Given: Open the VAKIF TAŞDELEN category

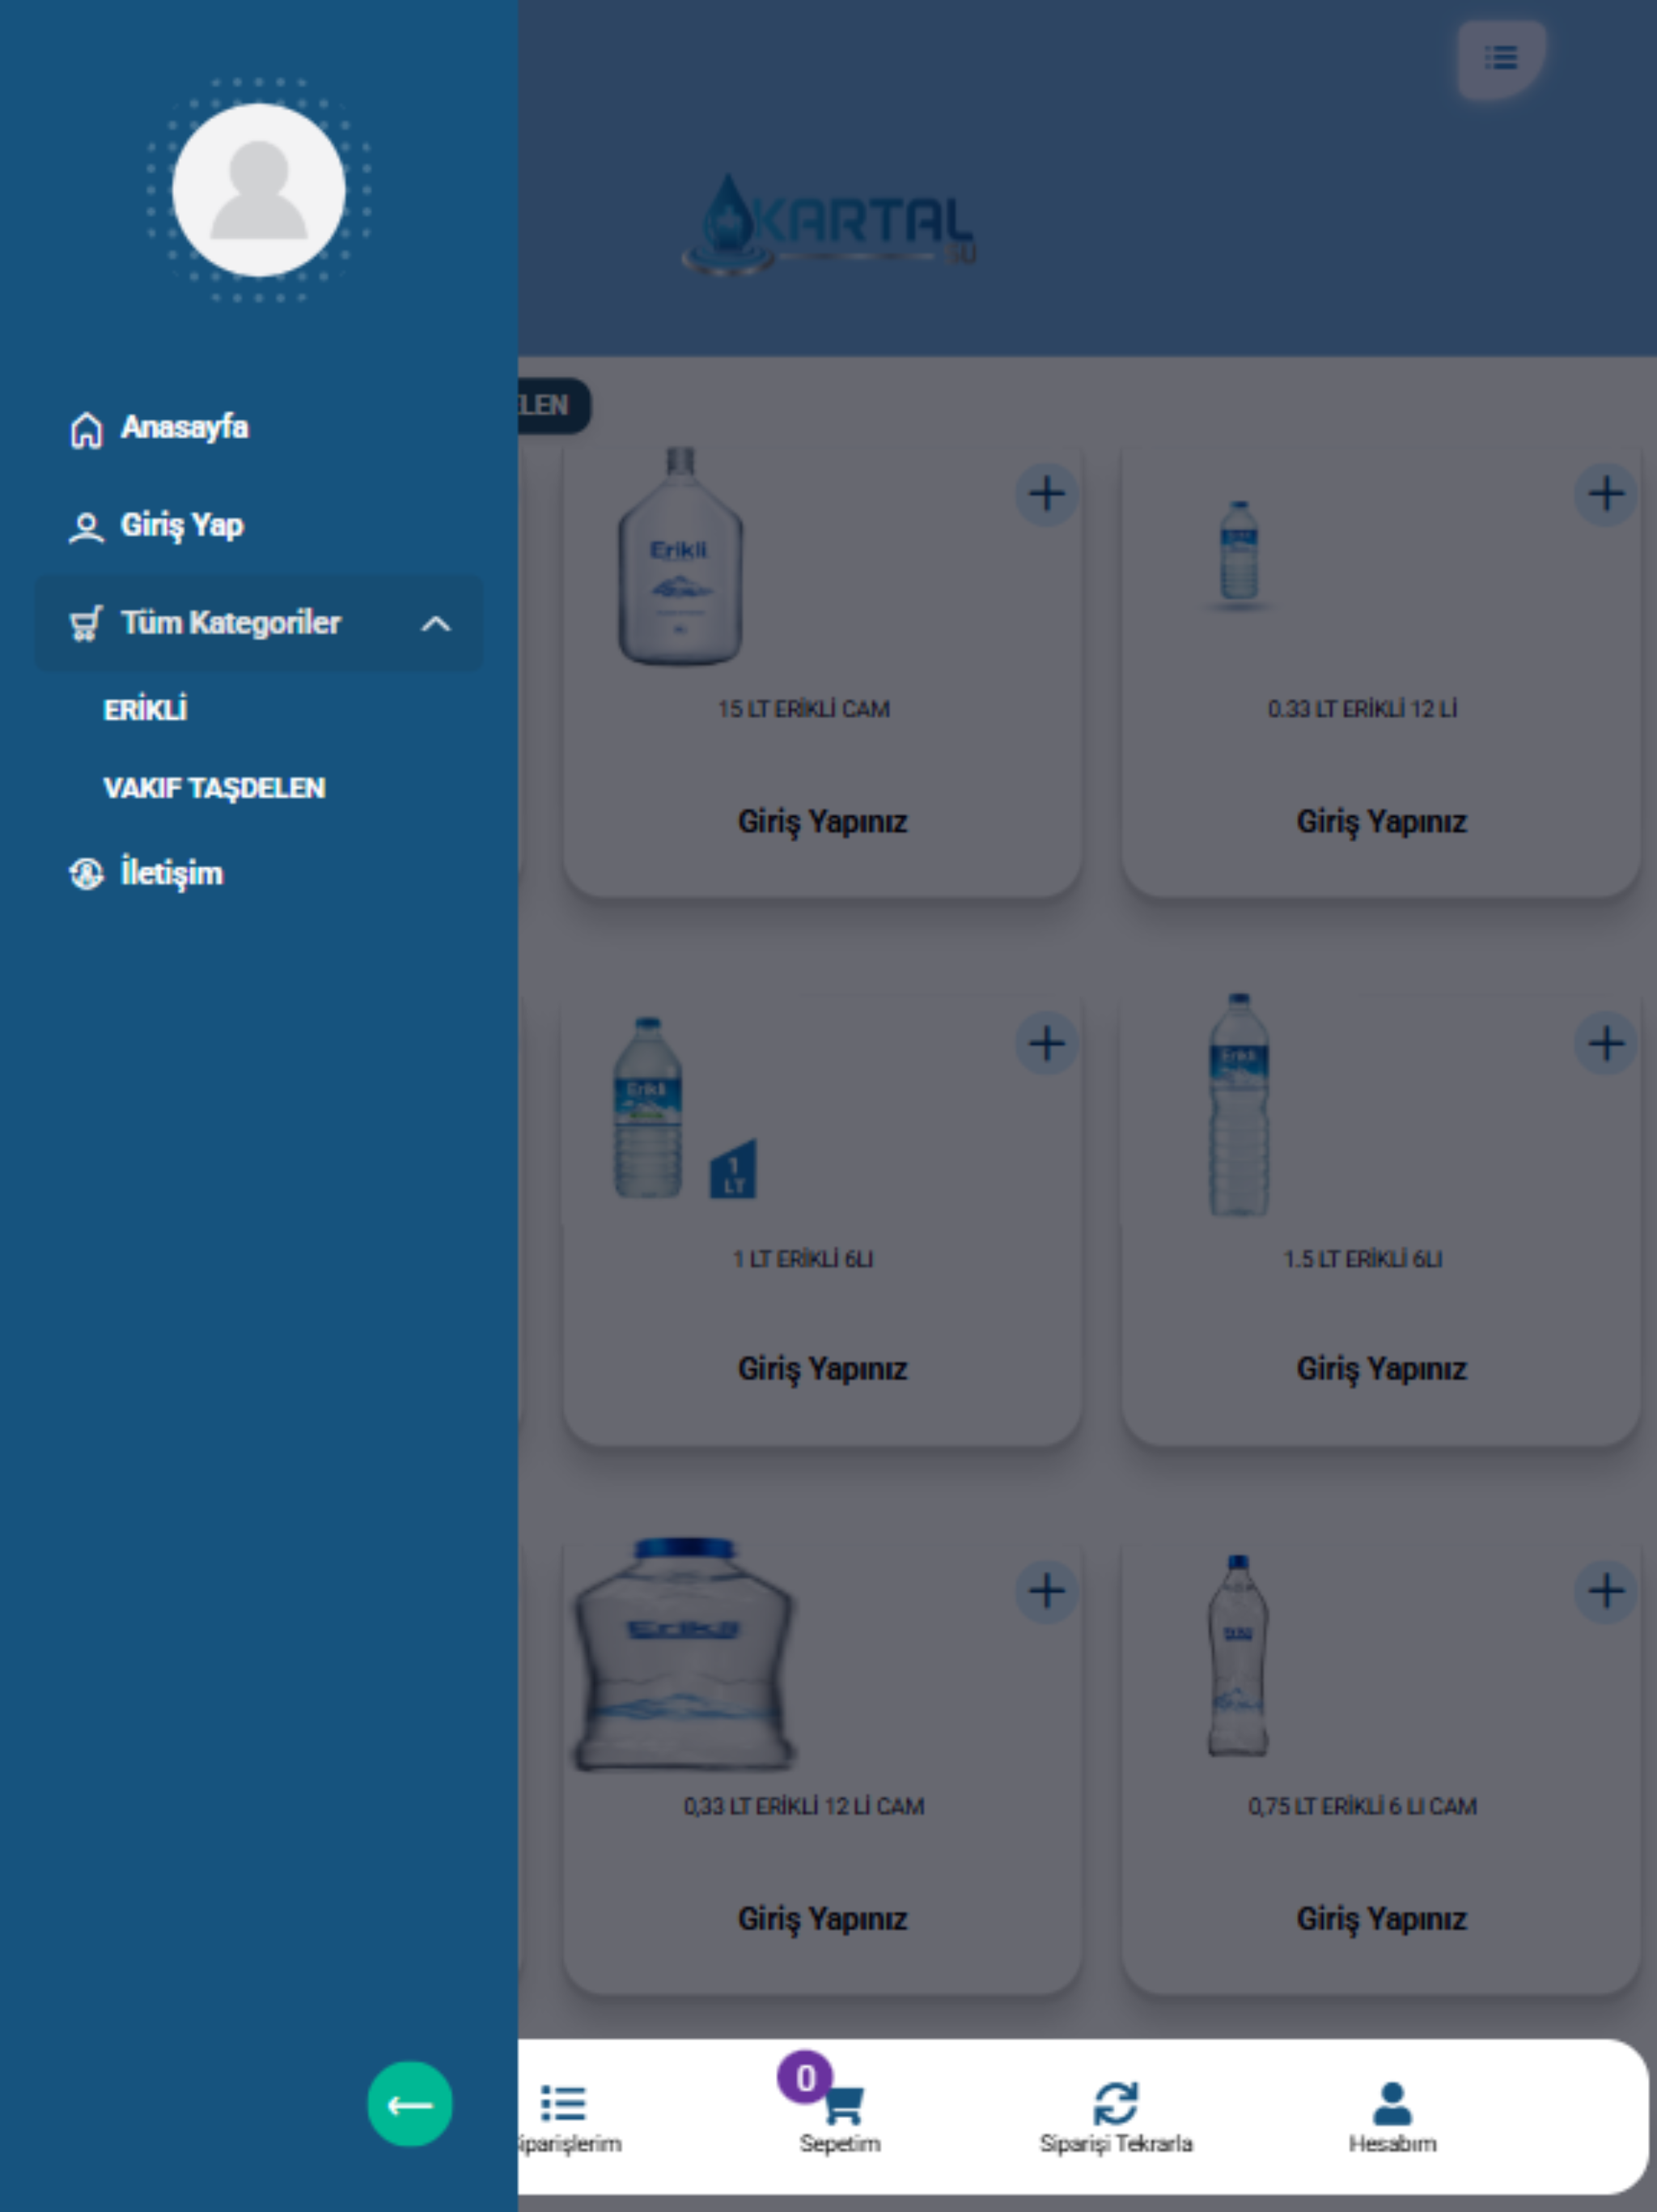Looking at the screenshot, I should click(x=214, y=788).
